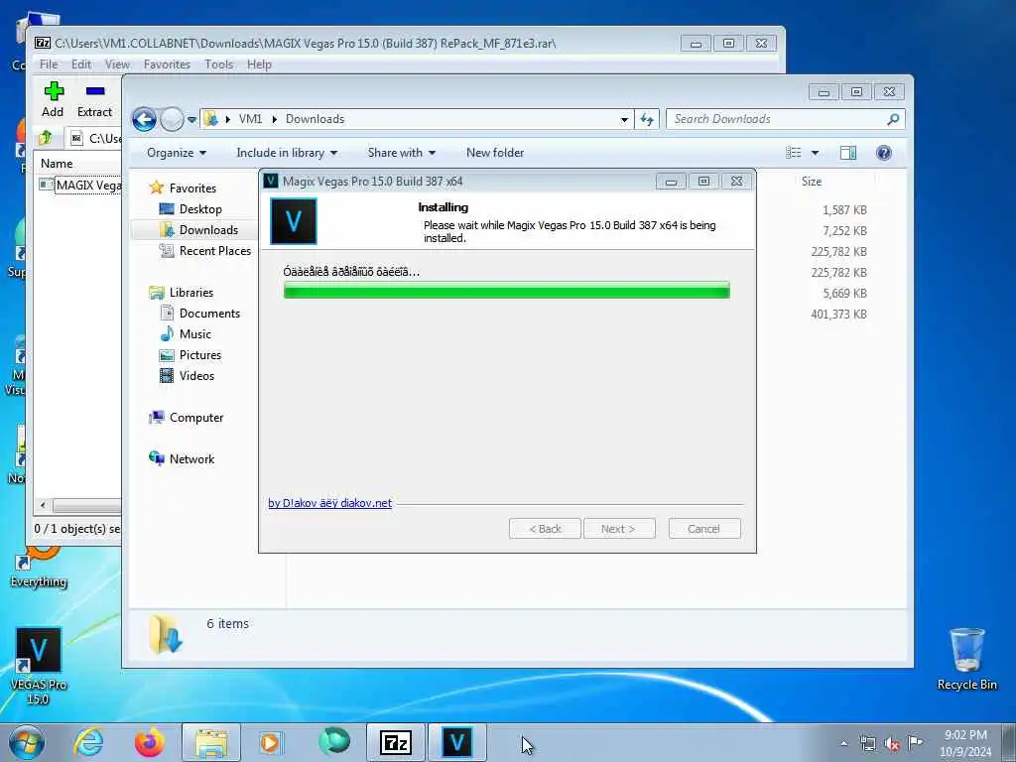Image resolution: width=1016 pixels, height=762 pixels.
Task: Click the 401,373 KB size entry
Action: [838, 315]
